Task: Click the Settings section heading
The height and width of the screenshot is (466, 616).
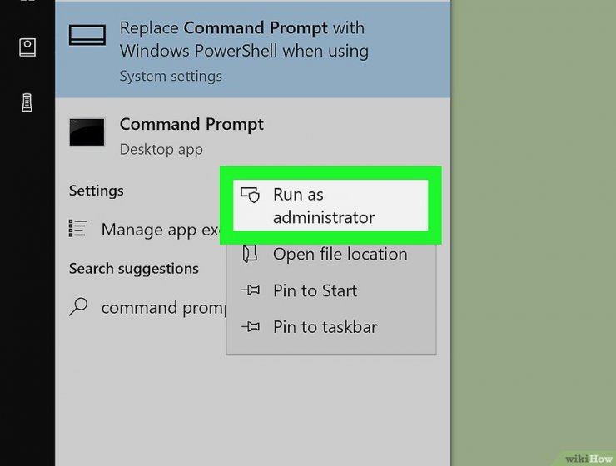Action: (97, 191)
